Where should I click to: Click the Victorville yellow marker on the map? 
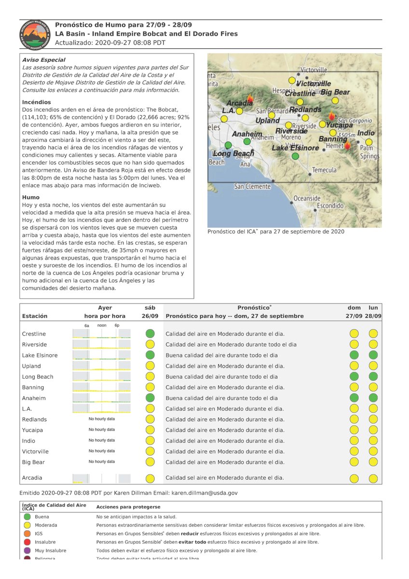tap(291, 80)
